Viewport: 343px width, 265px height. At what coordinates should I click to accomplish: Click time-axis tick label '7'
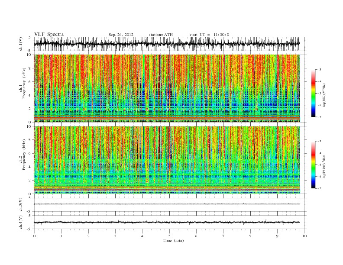click(223, 236)
